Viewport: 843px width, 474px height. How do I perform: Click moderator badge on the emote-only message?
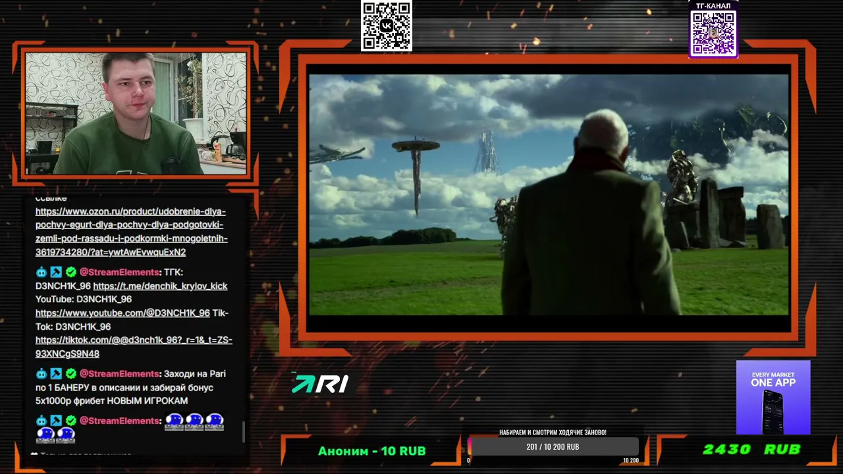click(56, 421)
